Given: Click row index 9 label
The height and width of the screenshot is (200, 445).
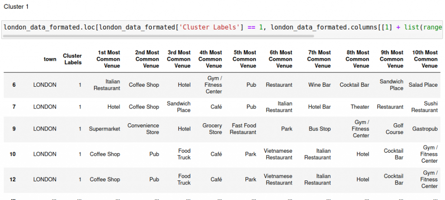Looking at the screenshot, I should pos(14,129).
